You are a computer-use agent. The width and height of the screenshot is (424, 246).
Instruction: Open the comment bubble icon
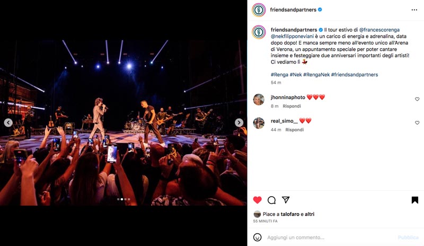tap(271, 200)
